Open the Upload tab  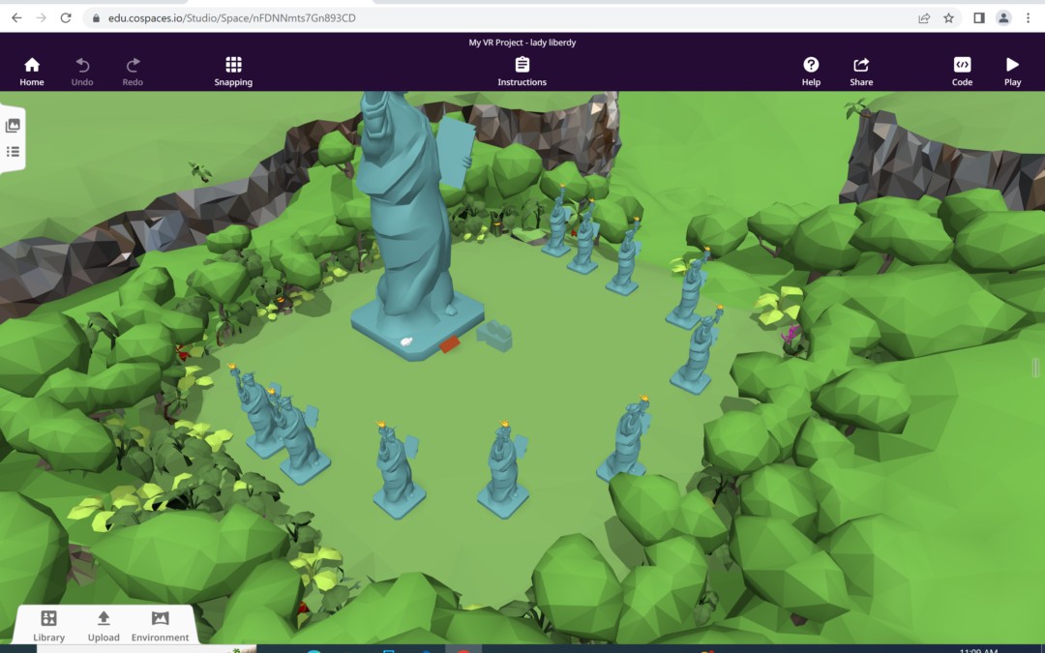tap(104, 626)
